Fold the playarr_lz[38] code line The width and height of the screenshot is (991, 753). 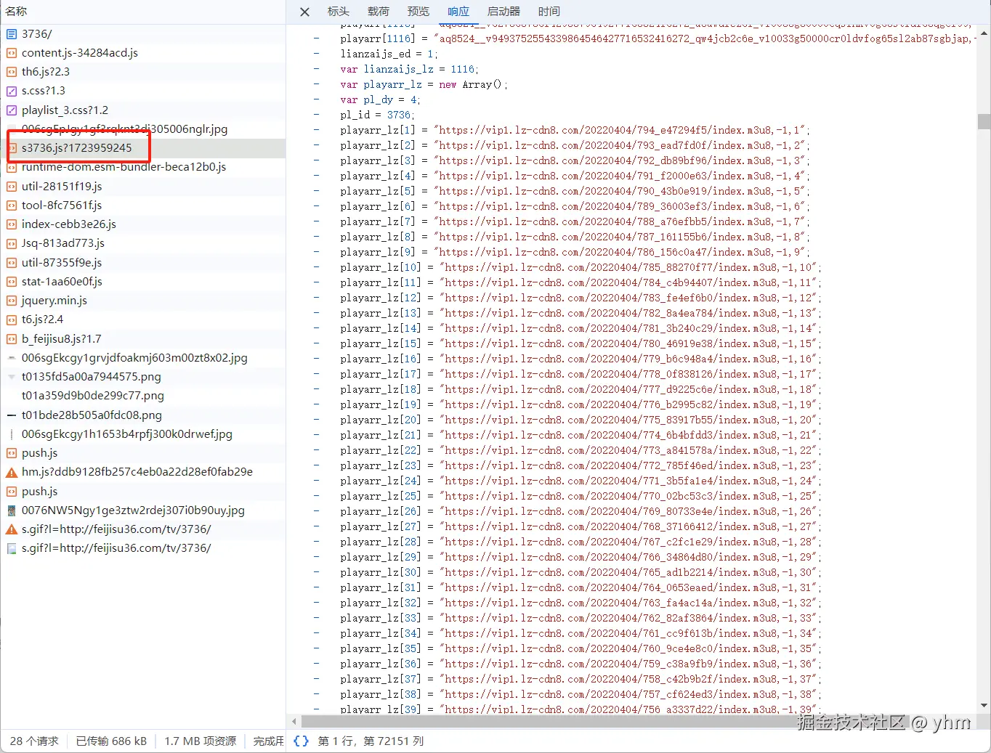click(x=317, y=694)
